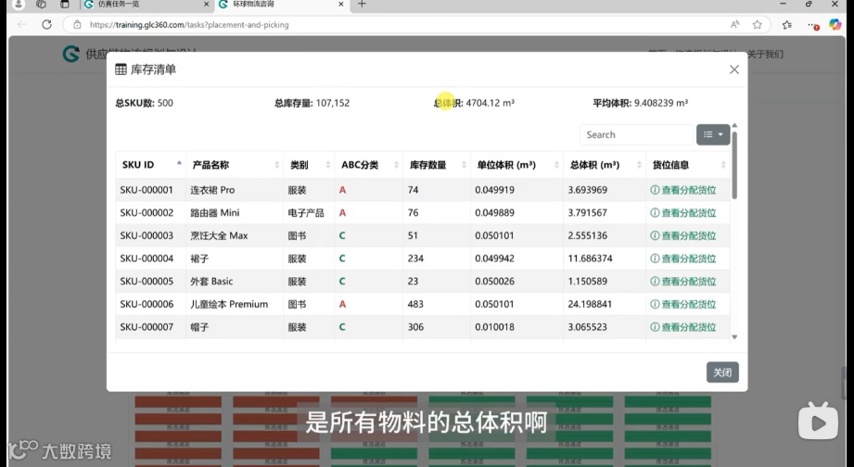Click total volume 11.686374
The height and width of the screenshot is (467, 854).
[x=590, y=259]
